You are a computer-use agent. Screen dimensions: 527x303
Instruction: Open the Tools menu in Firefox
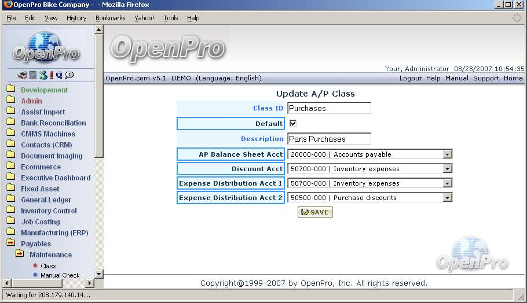(171, 18)
